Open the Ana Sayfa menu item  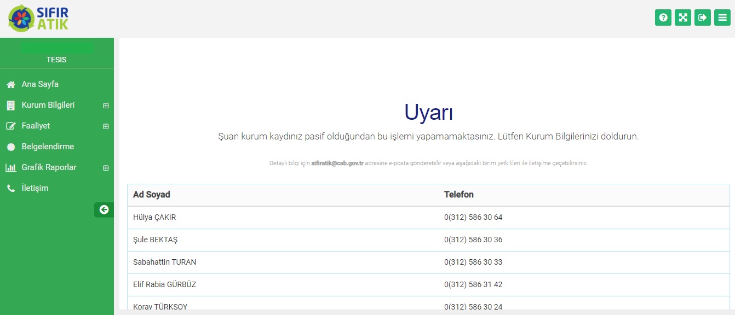[x=40, y=84]
